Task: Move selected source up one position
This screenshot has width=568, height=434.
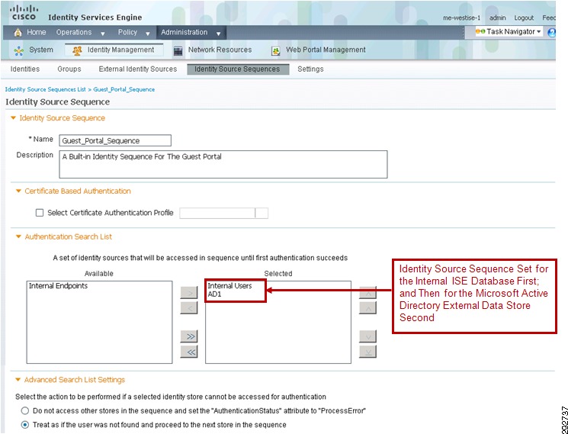Action: click(x=367, y=307)
